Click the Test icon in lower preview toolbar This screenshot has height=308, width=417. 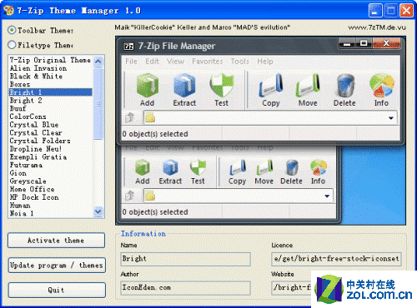pos(198,167)
